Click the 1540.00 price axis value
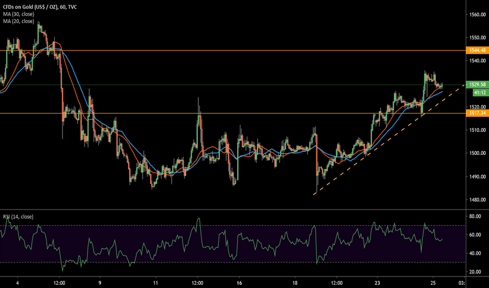The height and width of the screenshot is (288, 489). click(477, 60)
